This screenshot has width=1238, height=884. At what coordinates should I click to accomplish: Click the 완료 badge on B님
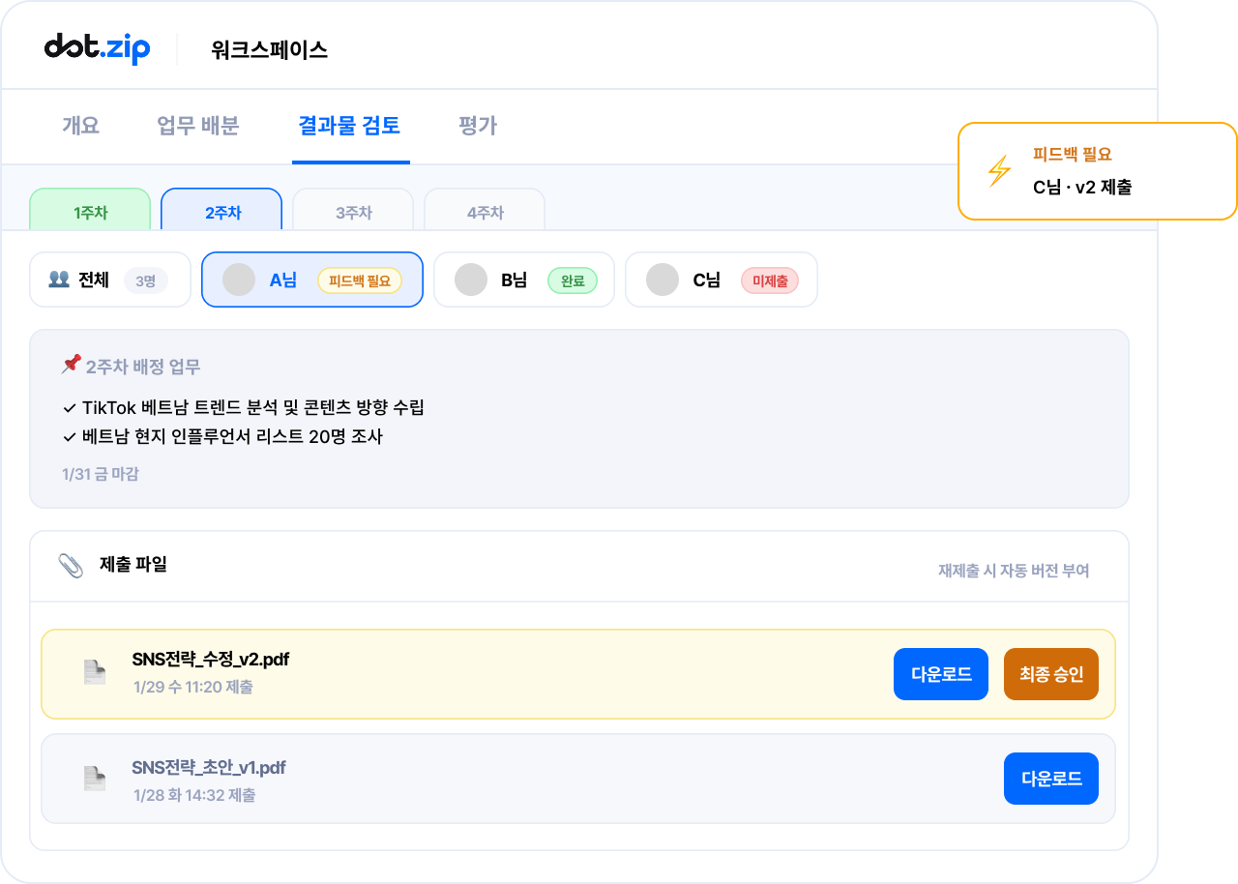coord(573,280)
